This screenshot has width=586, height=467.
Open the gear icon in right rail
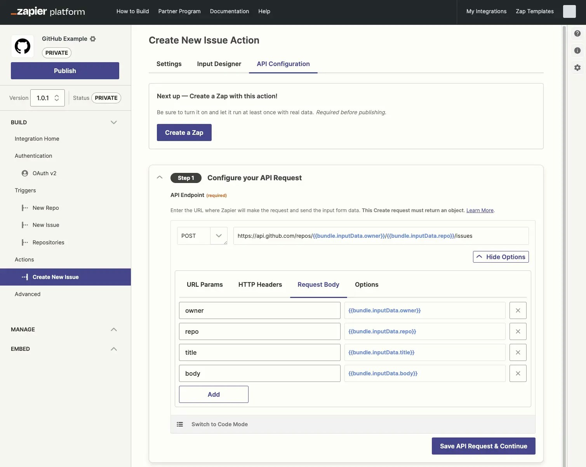click(577, 68)
